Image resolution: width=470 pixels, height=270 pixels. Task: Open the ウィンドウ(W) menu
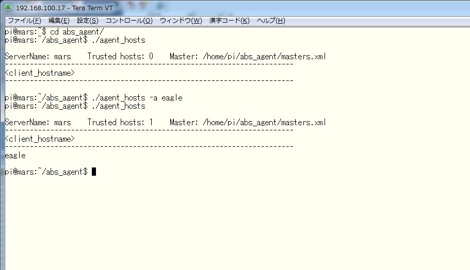(x=181, y=21)
